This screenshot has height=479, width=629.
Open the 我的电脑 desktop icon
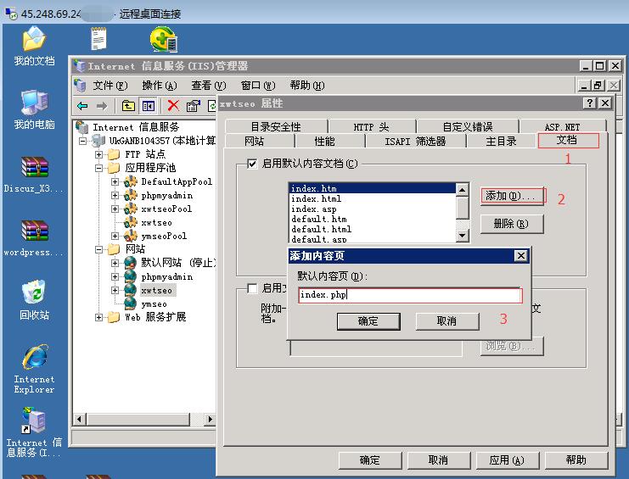(34, 103)
